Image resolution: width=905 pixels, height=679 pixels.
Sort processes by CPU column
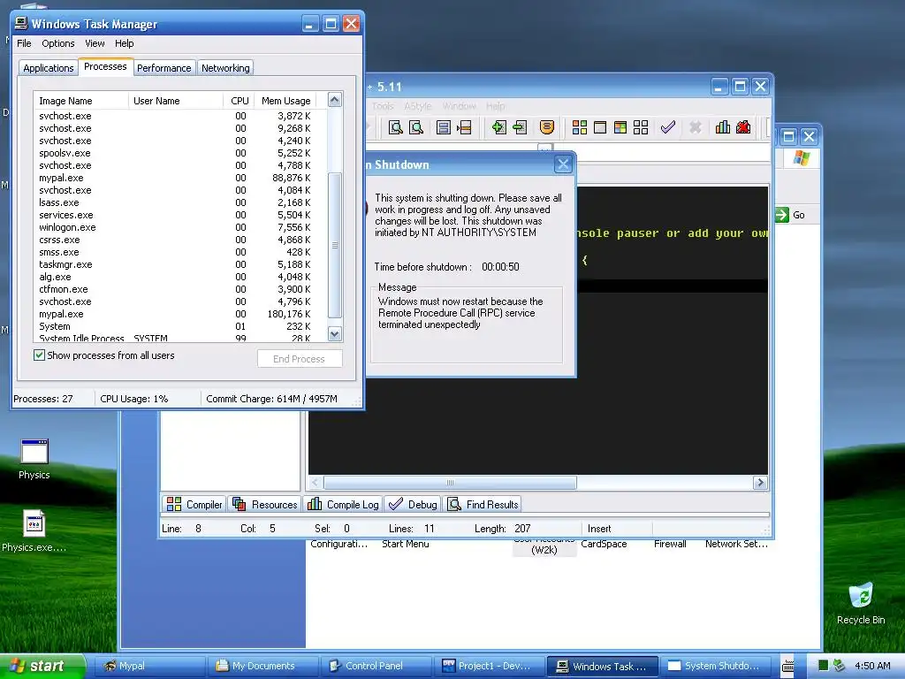[x=239, y=101]
